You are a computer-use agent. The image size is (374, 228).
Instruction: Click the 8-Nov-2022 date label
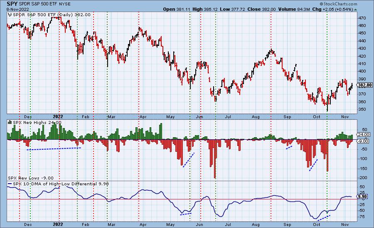coord(17,9)
